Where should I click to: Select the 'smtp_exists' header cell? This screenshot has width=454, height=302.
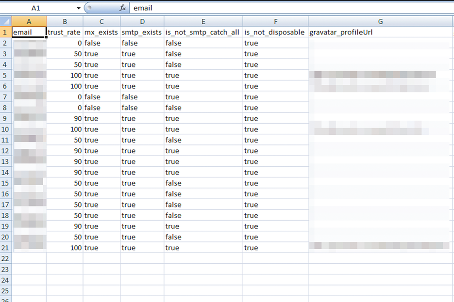click(x=142, y=32)
